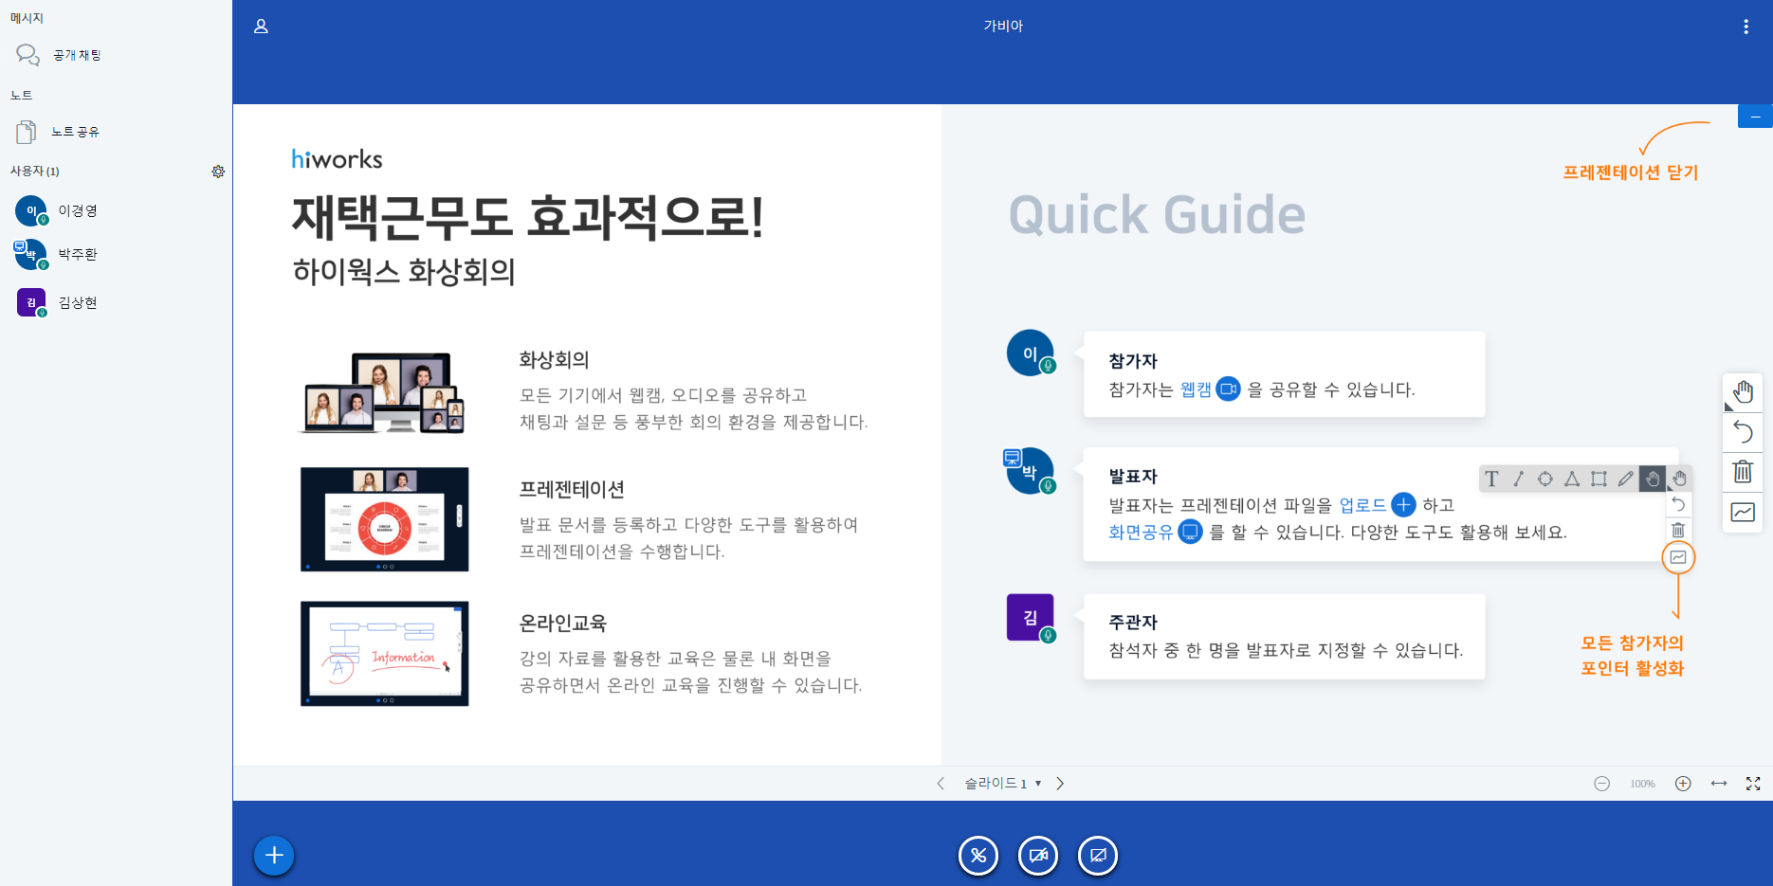The width and height of the screenshot is (1773, 886).
Task: Clear all annotations with the trash icon
Action: 1743,472
